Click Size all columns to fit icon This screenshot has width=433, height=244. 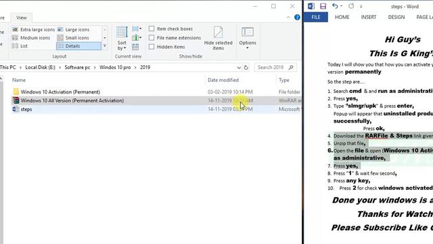(x=135, y=47)
